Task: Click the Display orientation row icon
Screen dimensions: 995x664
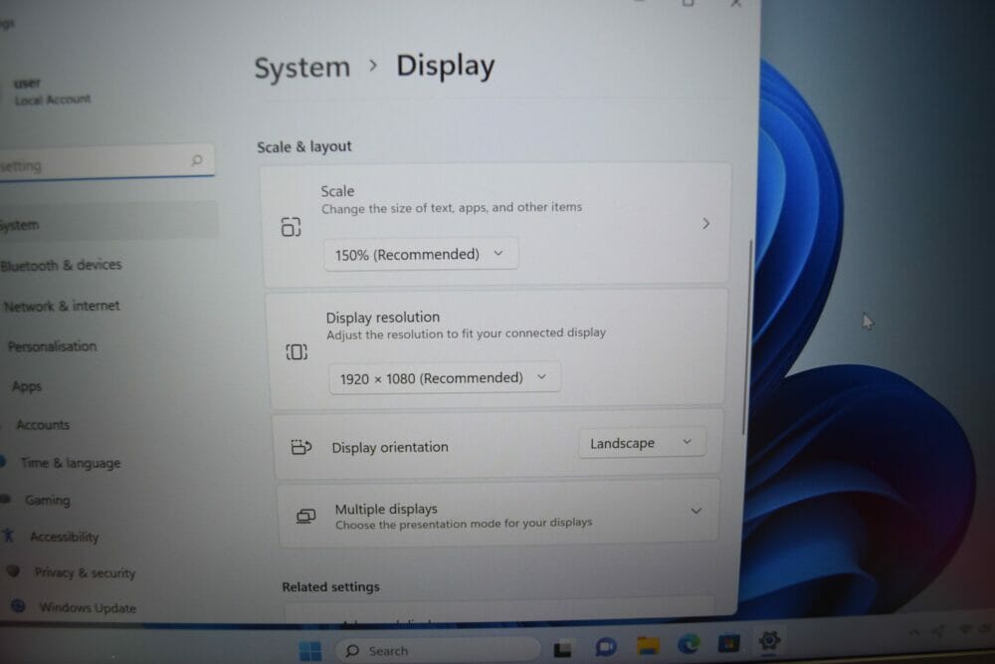Action: click(x=300, y=447)
